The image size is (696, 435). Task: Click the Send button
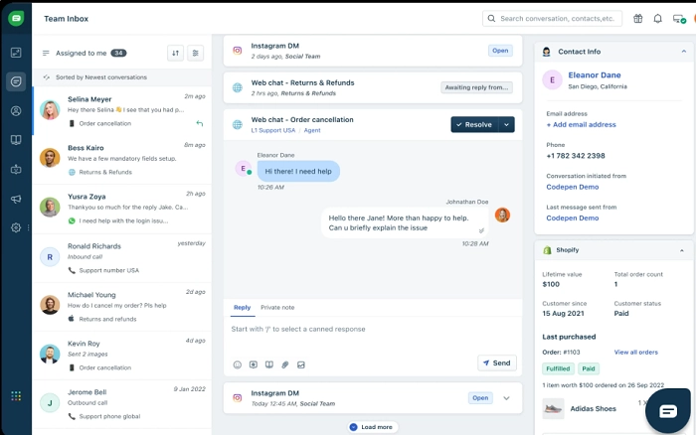(x=496, y=363)
